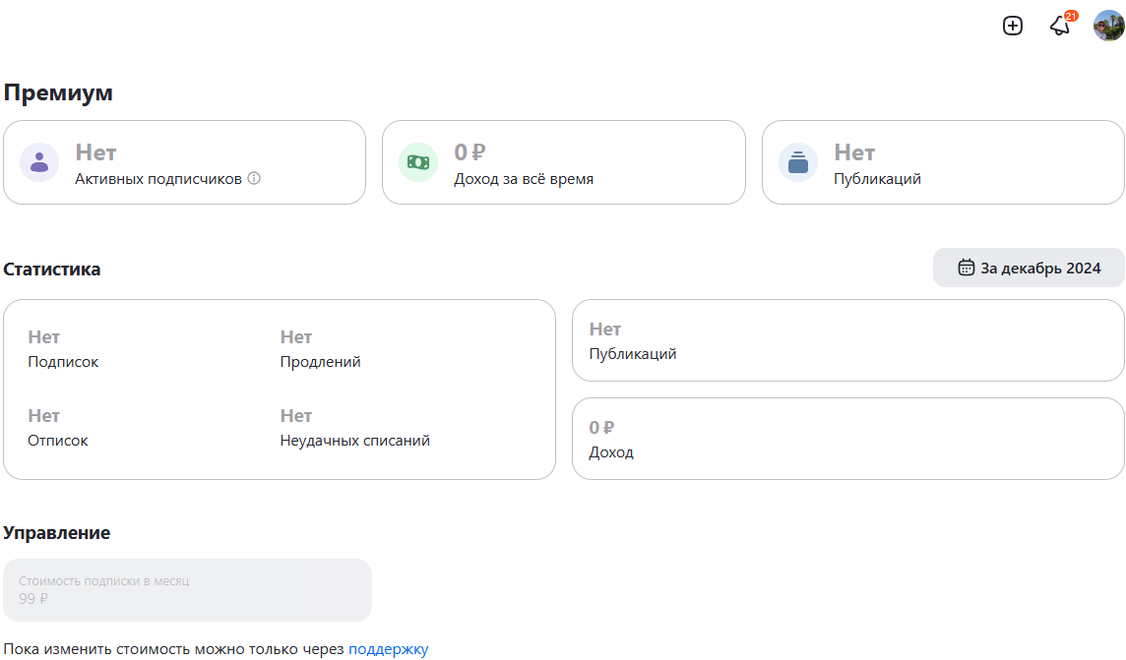Viewport: 1126px width, 660px height.
Task: Open the monthly Доход statistics card
Action: tap(847, 439)
